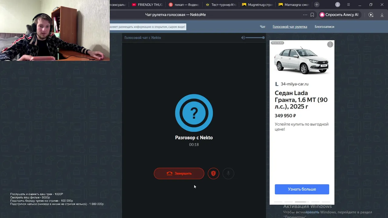Viewport: 388px width, 218px height.
Task: End the call with the Завершить button
Action: [179, 173]
